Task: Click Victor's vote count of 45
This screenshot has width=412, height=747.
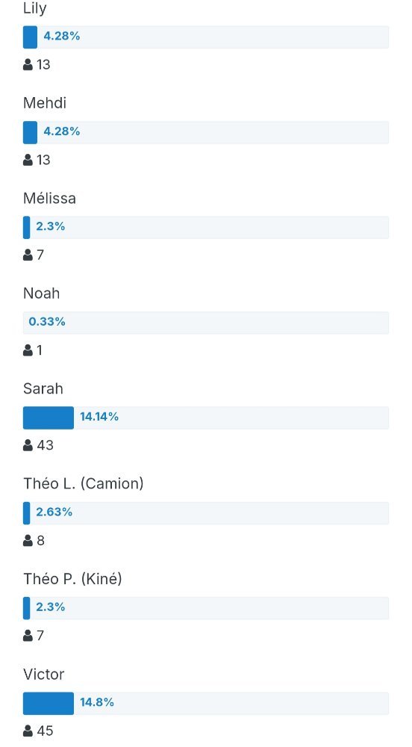Action: pyautogui.click(x=46, y=731)
